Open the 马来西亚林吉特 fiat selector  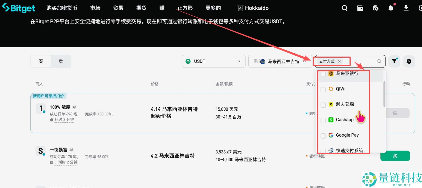[x=280, y=61]
